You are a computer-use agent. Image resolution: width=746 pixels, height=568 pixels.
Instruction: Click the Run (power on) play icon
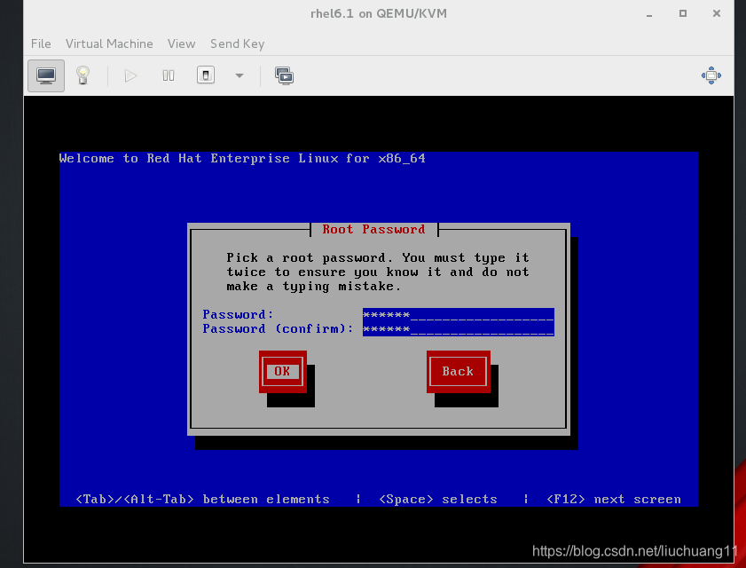pyautogui.click(x=130, y=75)
